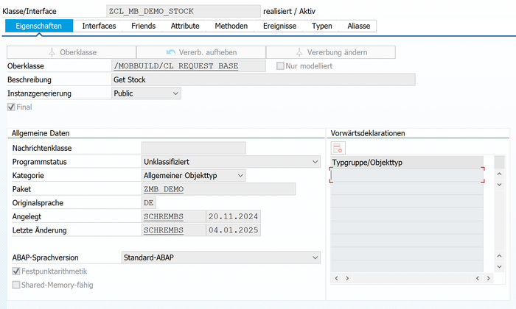This screenshot has height=309, width=516.
Task: Open the Attribute tab
Action: click(x=185, y=26)
